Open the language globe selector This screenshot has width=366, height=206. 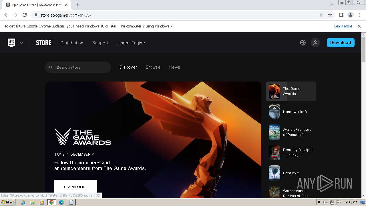pyautogui.click(x=303, y=43)
